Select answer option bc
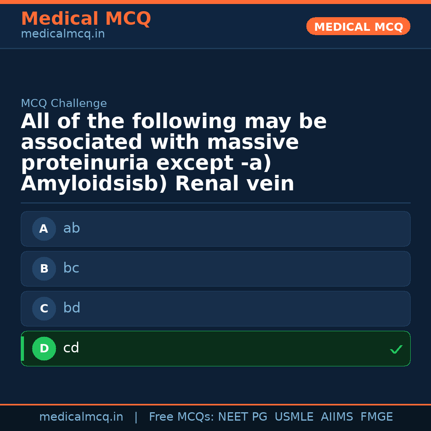Screen dimensions: 431x431 [215, 269]
